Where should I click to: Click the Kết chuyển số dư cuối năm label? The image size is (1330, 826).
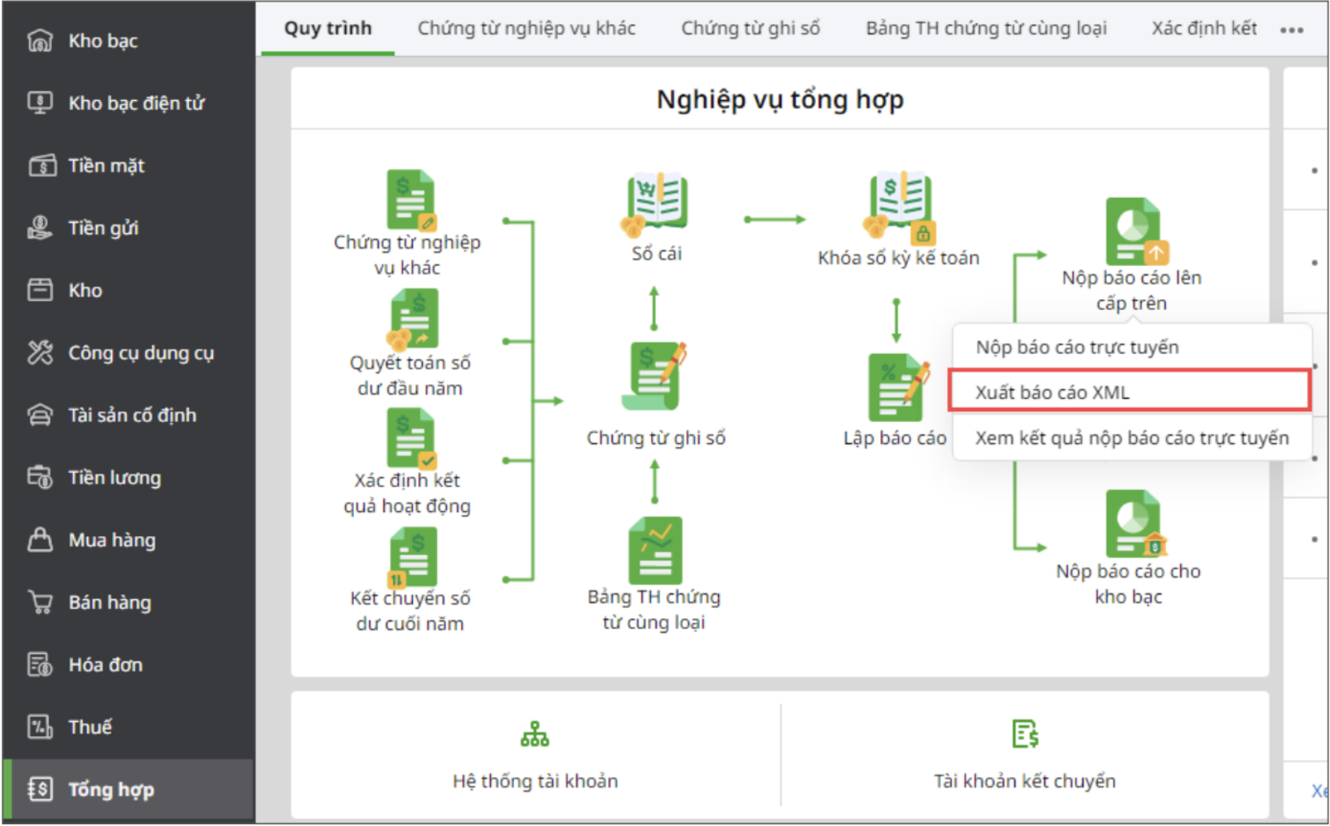tap(410, 610)
